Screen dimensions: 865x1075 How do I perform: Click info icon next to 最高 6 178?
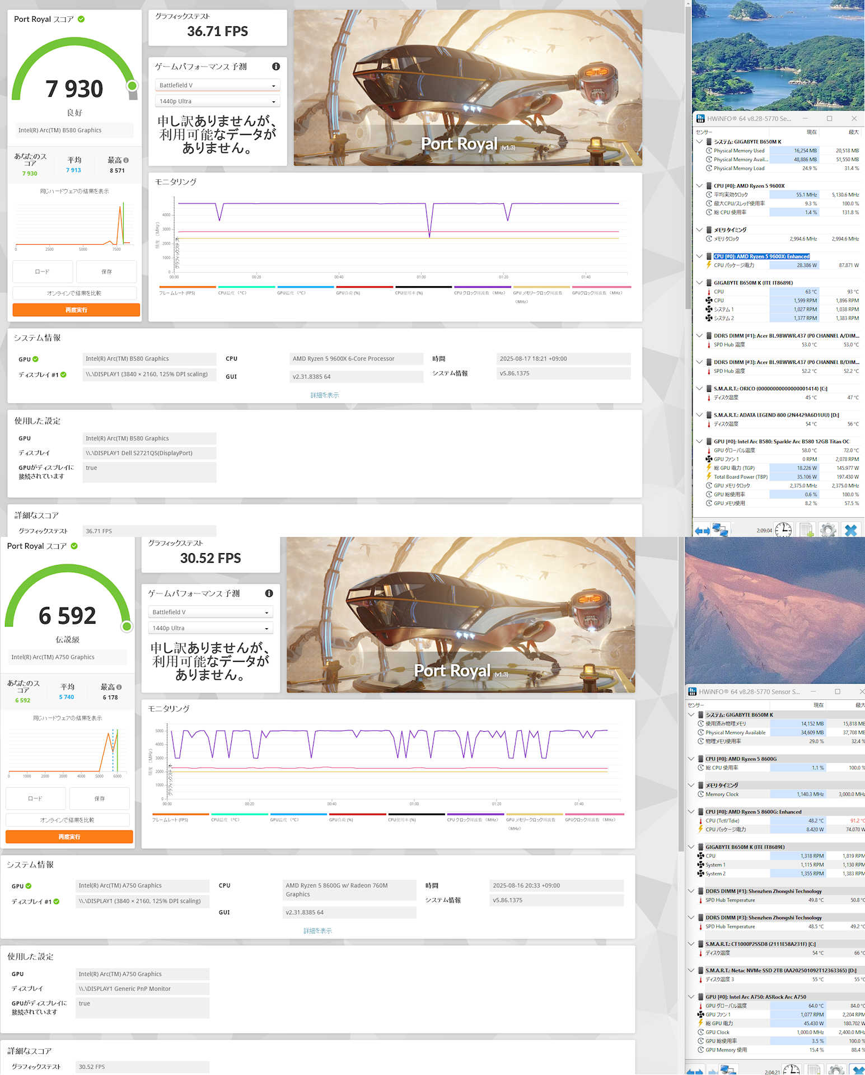119,687
